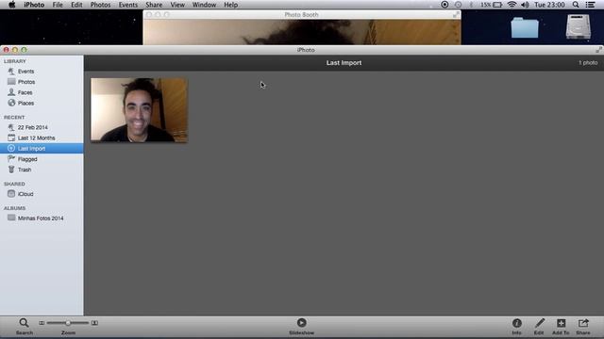604x339 pixels.
Task: Click the Trash bin icon in the sidebar
Action: 11,169
